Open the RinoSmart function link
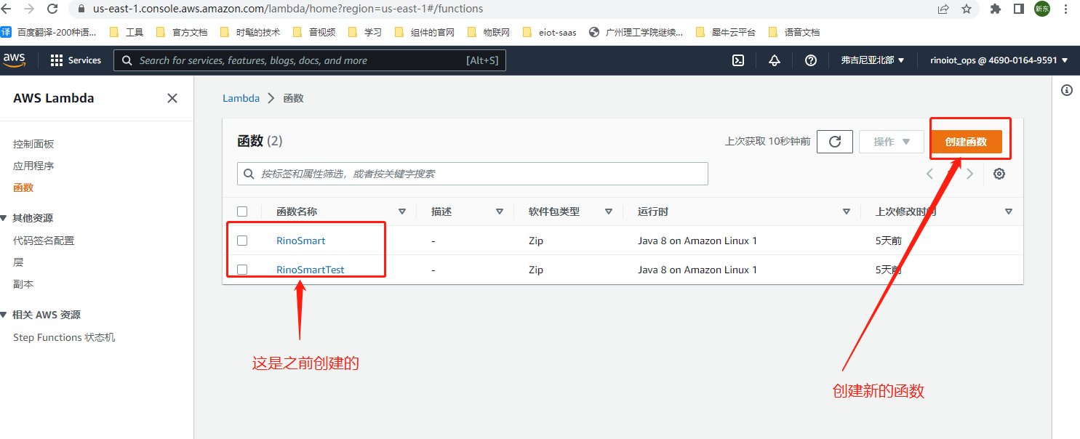The width and height of the screenshot is (1080, 439). pos(301,241)
